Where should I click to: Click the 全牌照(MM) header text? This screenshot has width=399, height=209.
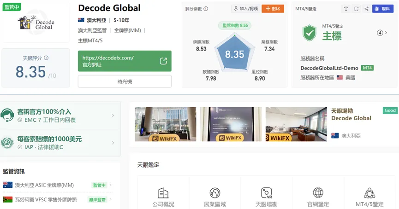tap(127, 30)
